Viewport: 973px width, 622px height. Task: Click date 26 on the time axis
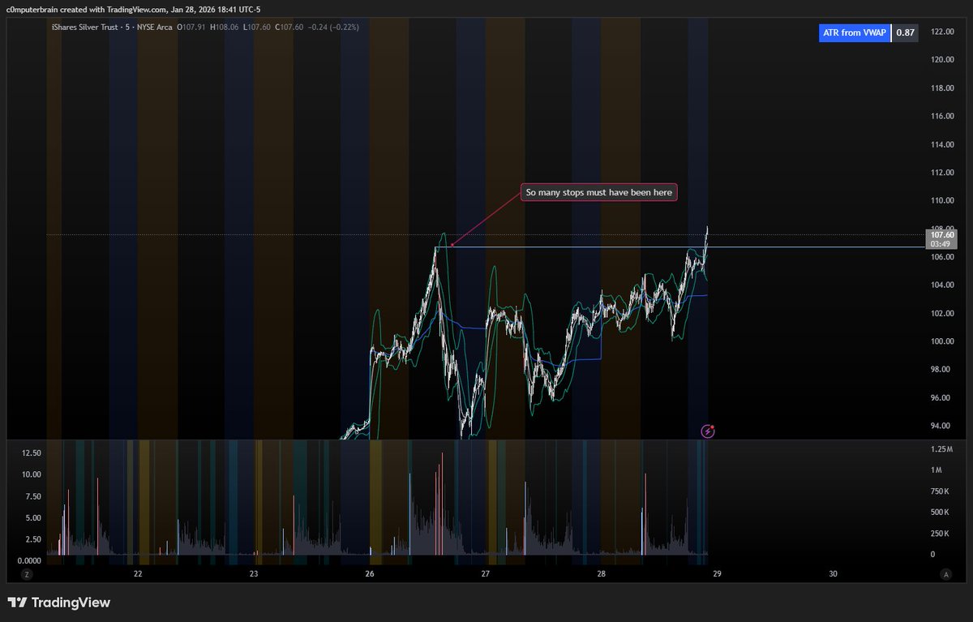coord(370,574)
